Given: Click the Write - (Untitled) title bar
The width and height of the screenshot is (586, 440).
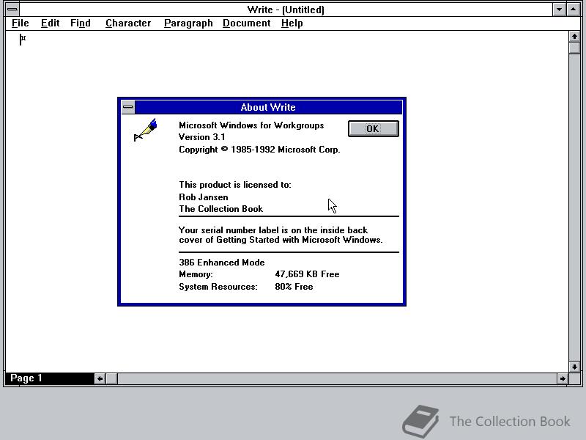Looking at the screenshot, I should [286, 10].
